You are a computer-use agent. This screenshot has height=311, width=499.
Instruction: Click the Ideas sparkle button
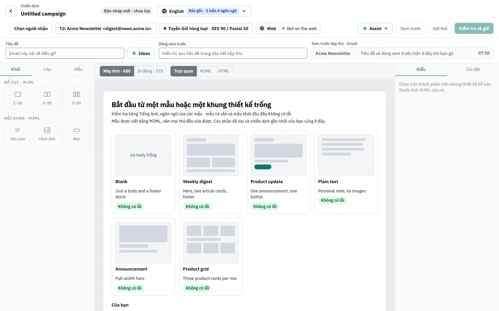pyautogui.click(x=141, y=53)
